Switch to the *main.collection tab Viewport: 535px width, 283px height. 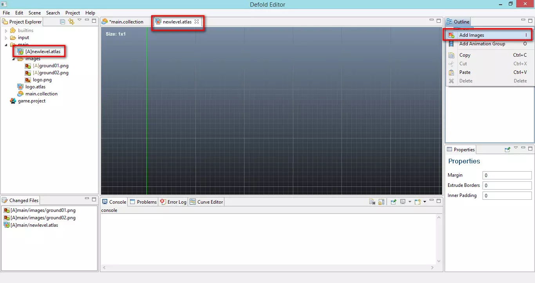126,22
